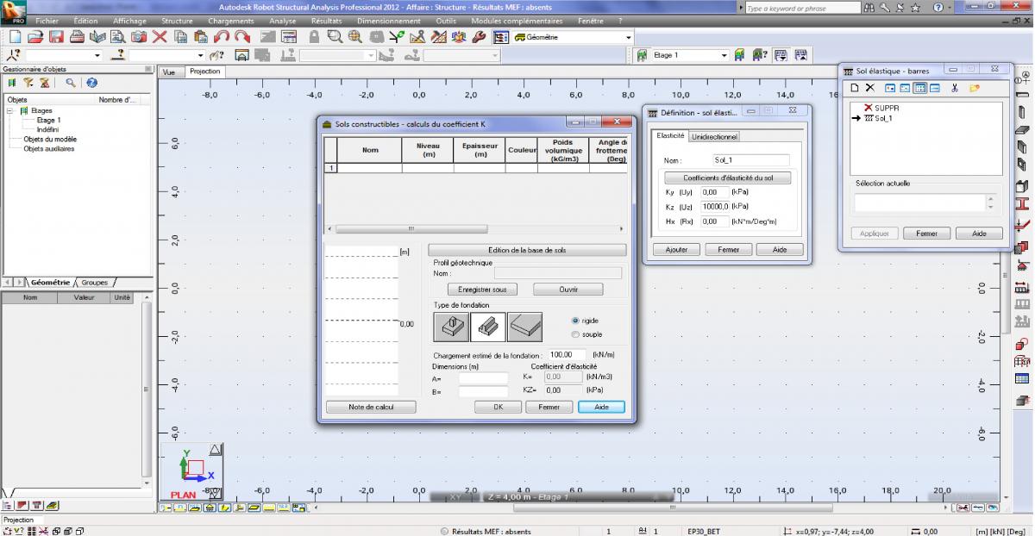Viewport: 1035px width, 536px height.
Task: Click the folder icon in Sol élastique window
Action: point(975,88)
